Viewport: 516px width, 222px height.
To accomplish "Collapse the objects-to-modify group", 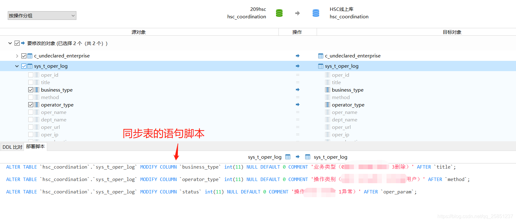I will [10, 43].
